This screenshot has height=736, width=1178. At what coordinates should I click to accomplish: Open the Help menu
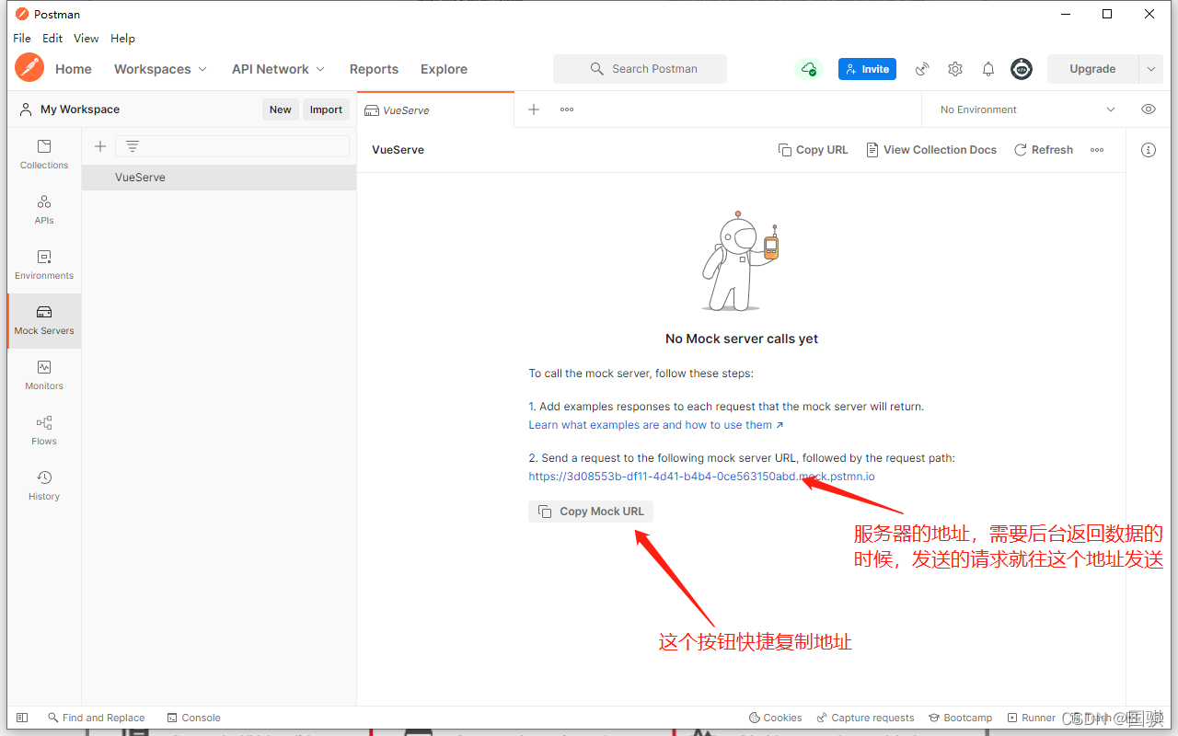click(122, 39)
